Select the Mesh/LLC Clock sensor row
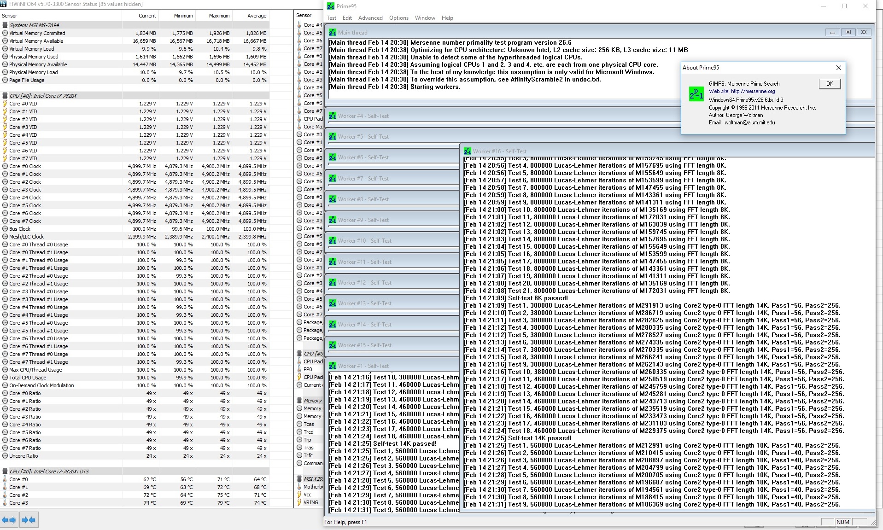 [135, 237]
